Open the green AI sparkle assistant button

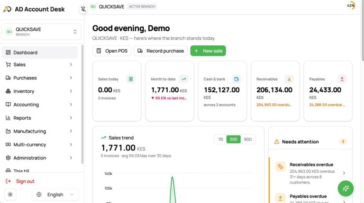tap(346, 188)
